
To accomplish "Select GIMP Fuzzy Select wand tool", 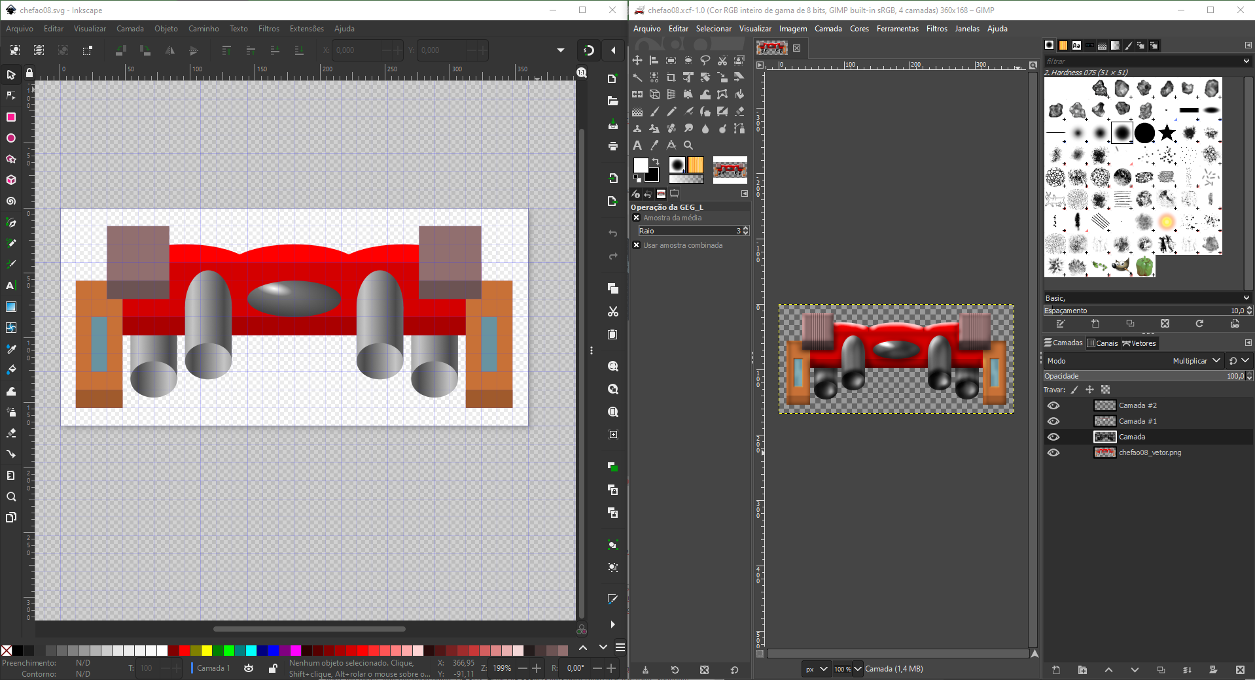I will coord(637,77).
